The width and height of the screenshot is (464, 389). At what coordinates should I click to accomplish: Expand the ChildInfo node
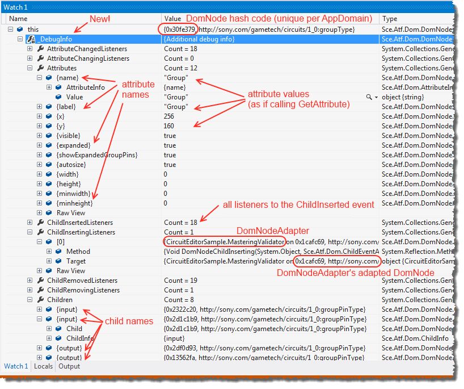click(49, 338)
